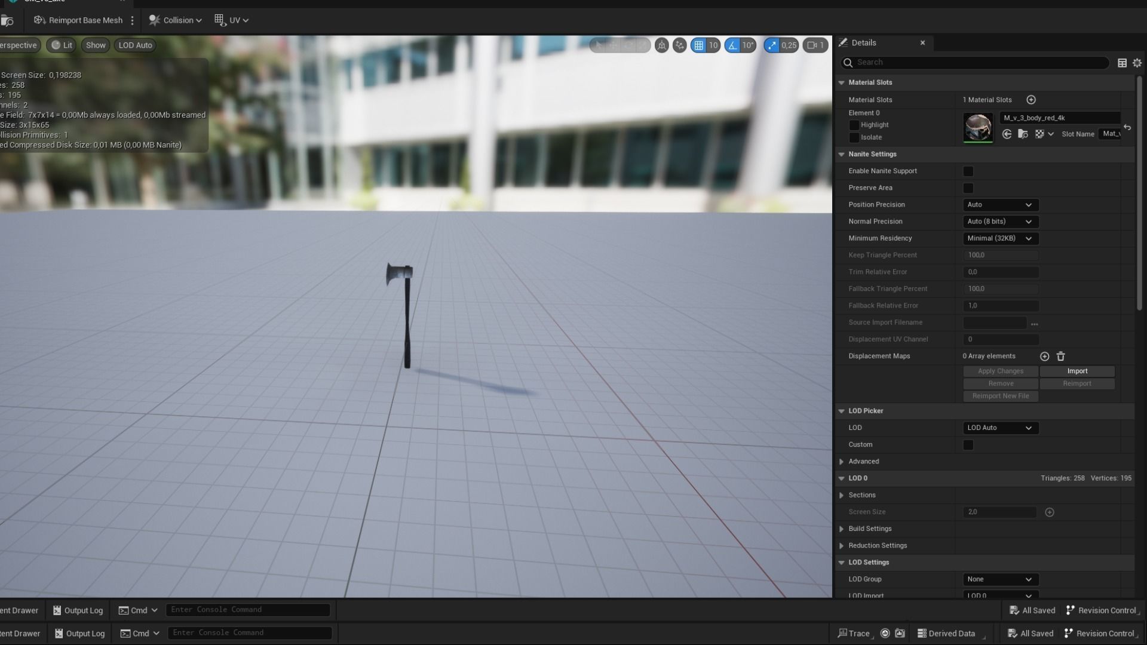1147x645 pixels.
Task: Check the Highlight material option
Action: [854, 125]
